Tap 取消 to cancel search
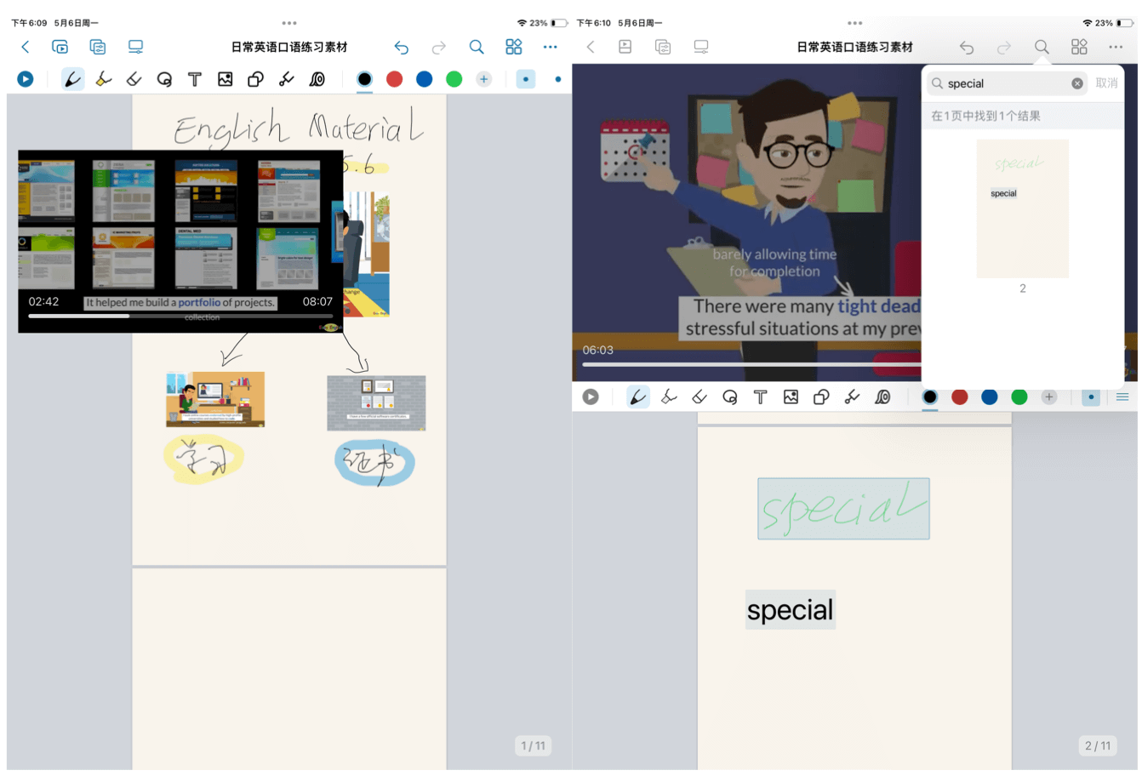This screenshot has height=776, width=1142. tap(1107, 83)
